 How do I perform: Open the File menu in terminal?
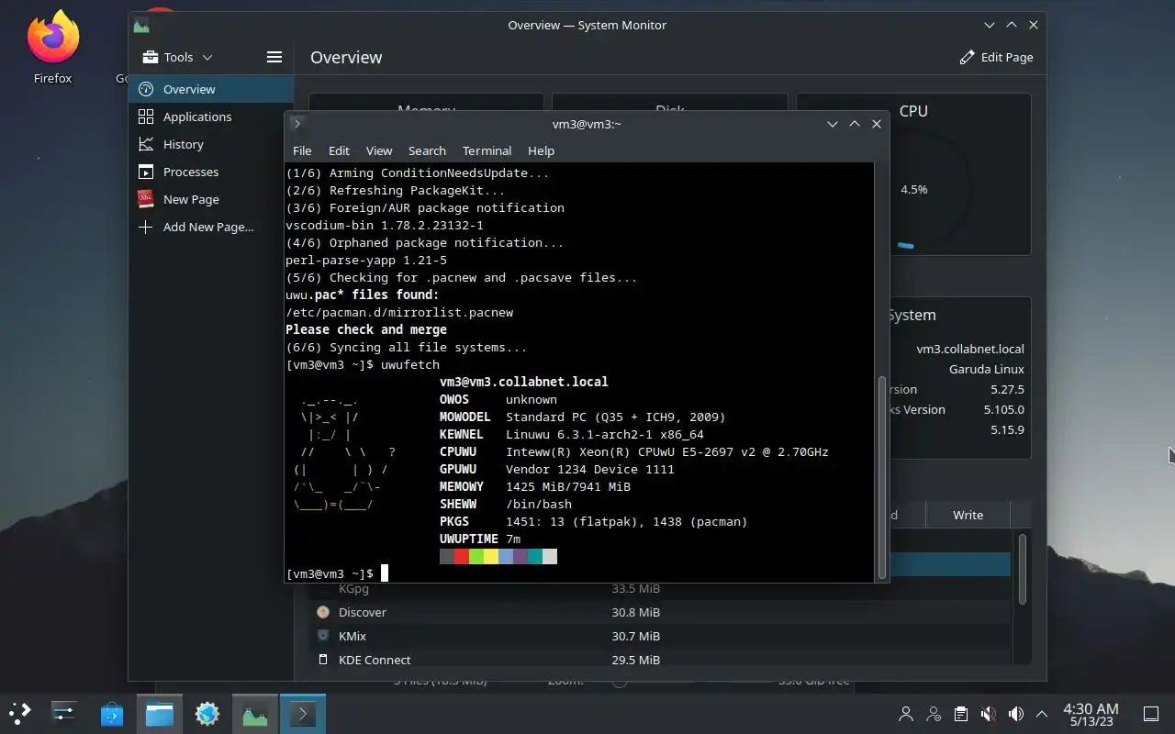click(302, 150)
